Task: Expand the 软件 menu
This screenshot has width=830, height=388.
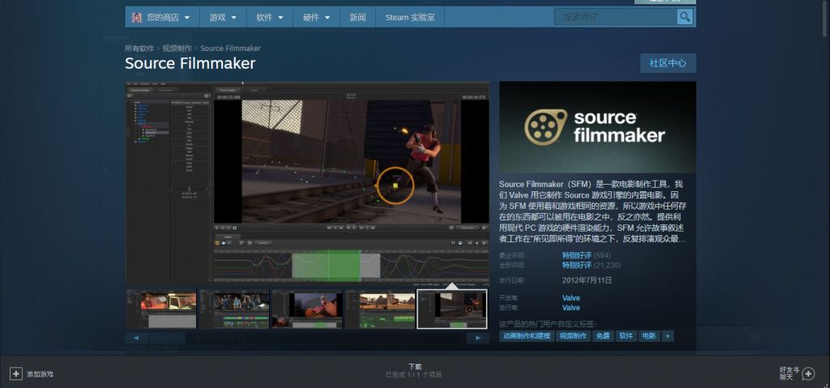Action: (269, 17)
